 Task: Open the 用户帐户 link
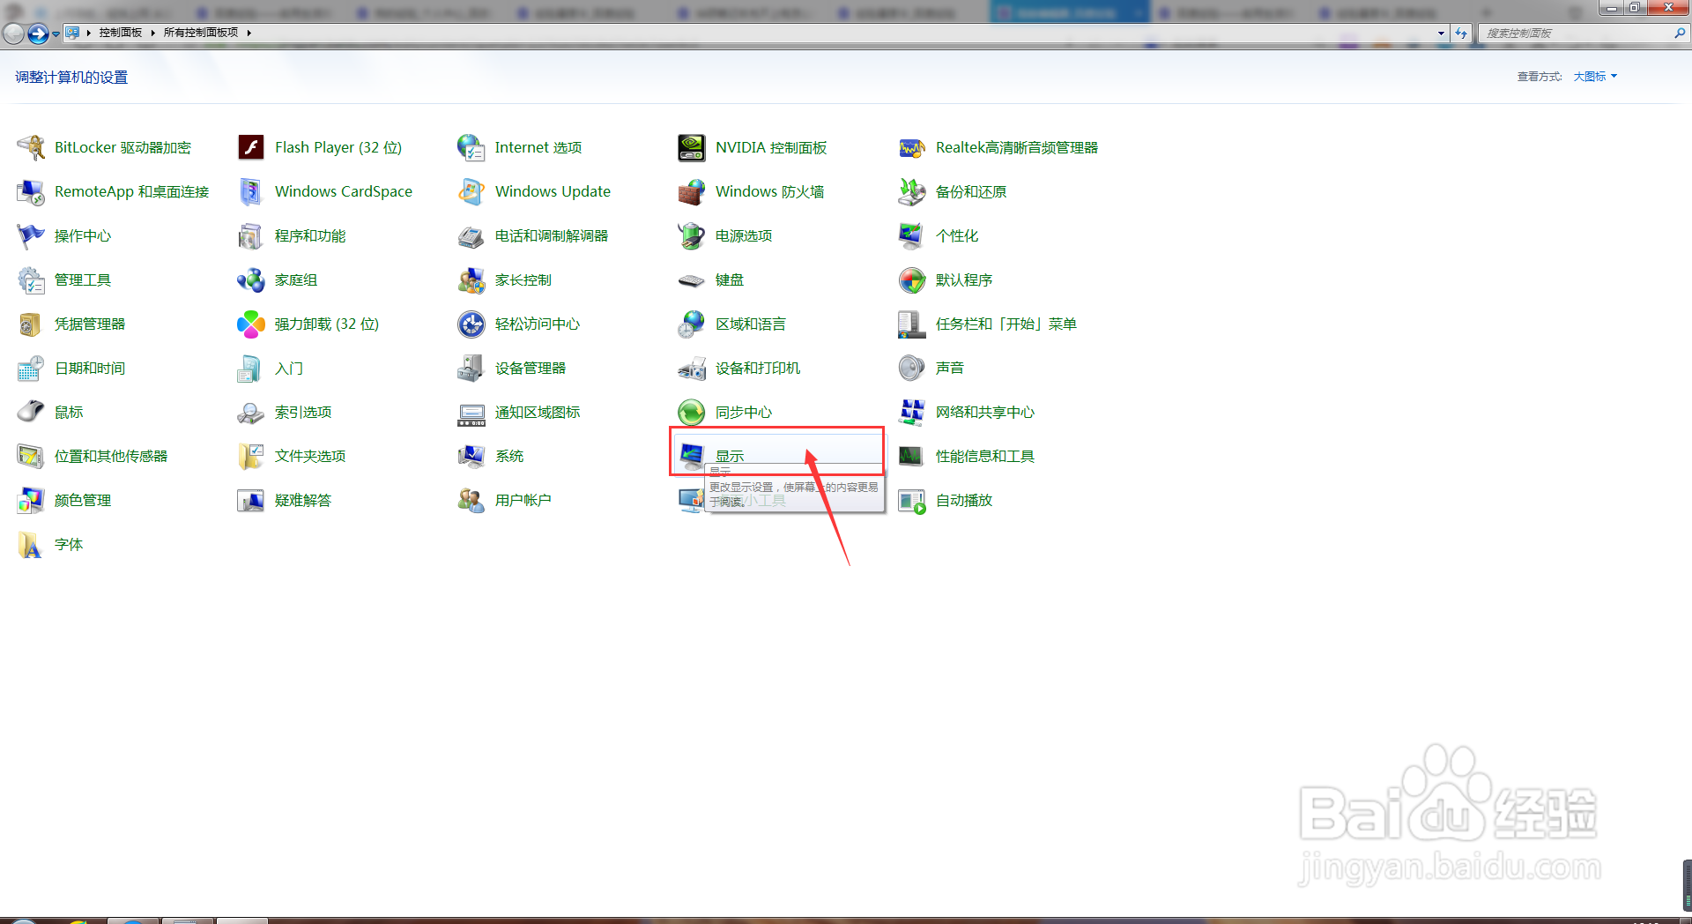(523, 500)
